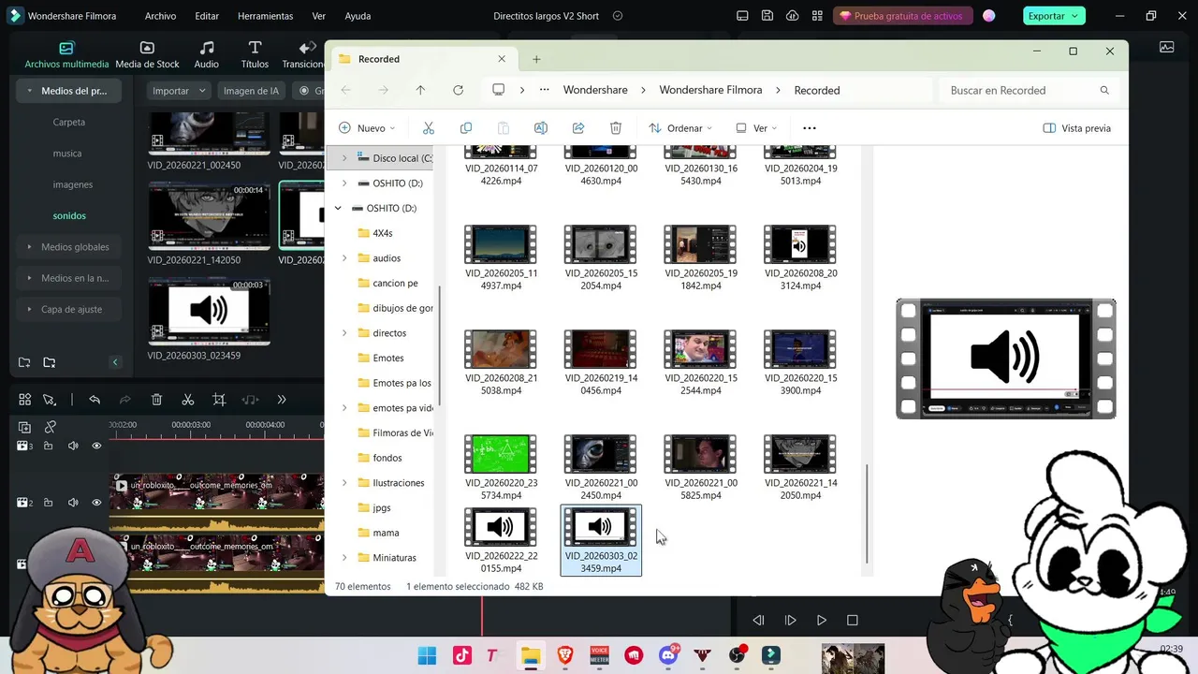Toggle the auto-link icon above track headers
This screenshot has height=674, width=1198.
(x=50, y=427)
